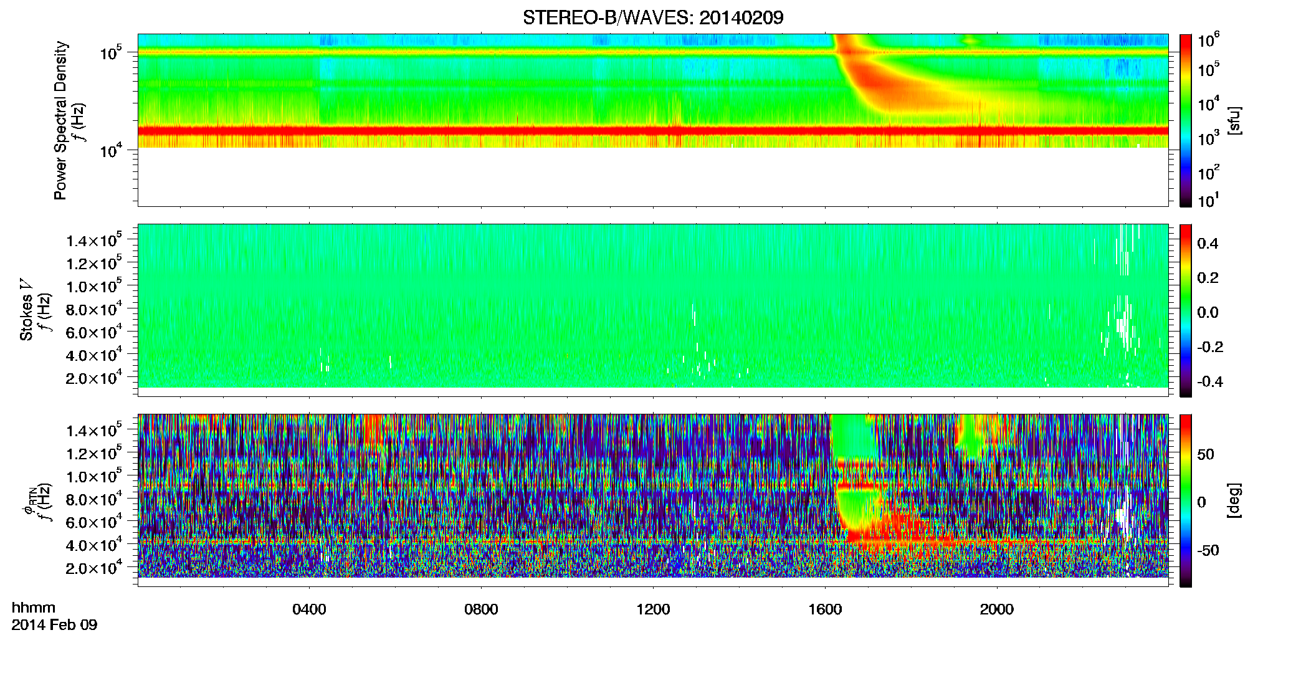Click the 2000 time tick label
The image size is (1306, 673).
pos(997,609)
